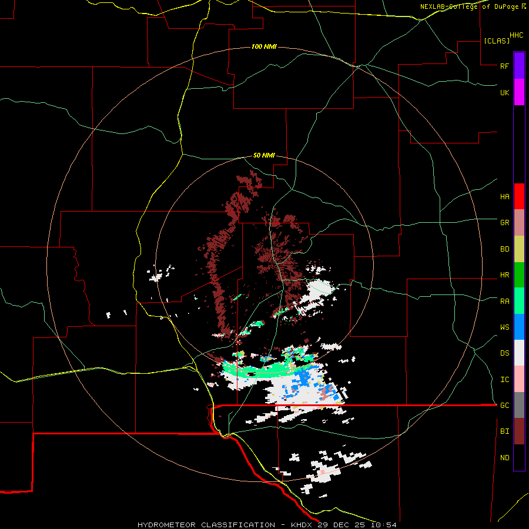Click the BD legend label

[x=504, y=249]
